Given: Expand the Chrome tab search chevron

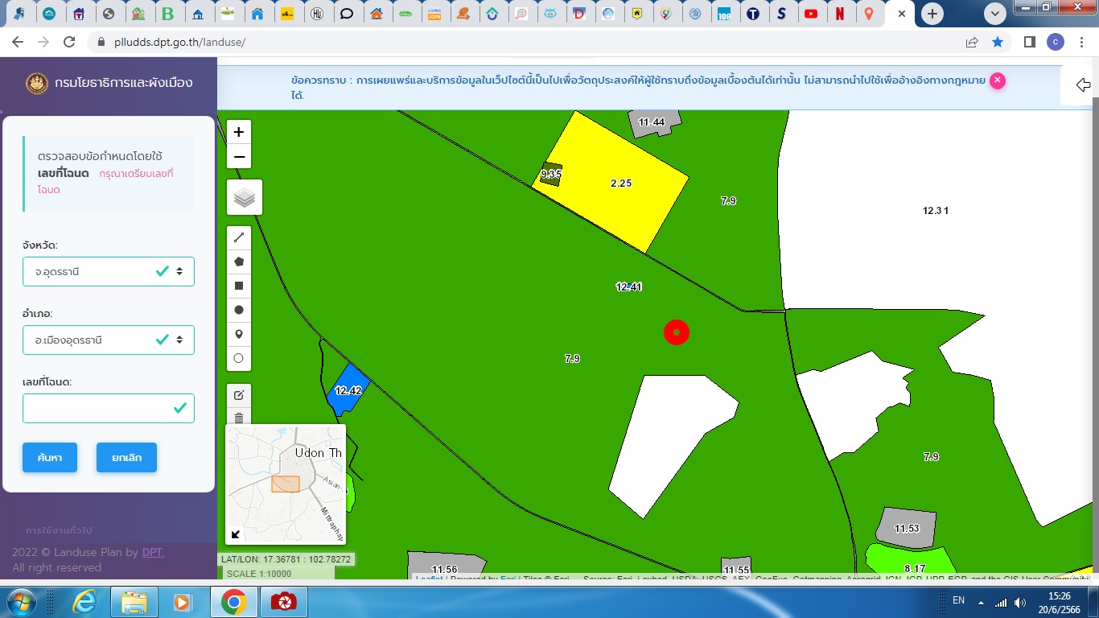Looking at the screenshot, I should point(995,14).
